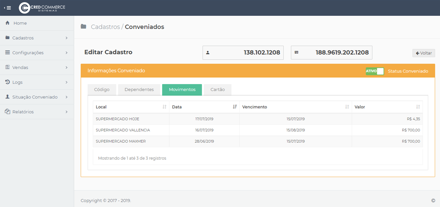
Task: Click the Situação Conveniado user icon
Action: click(x=8, y=97)
